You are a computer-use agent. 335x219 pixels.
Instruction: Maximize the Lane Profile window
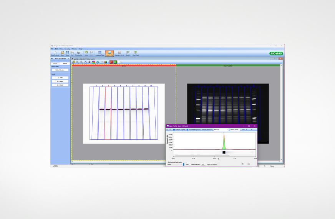click(x=249, y=126)
